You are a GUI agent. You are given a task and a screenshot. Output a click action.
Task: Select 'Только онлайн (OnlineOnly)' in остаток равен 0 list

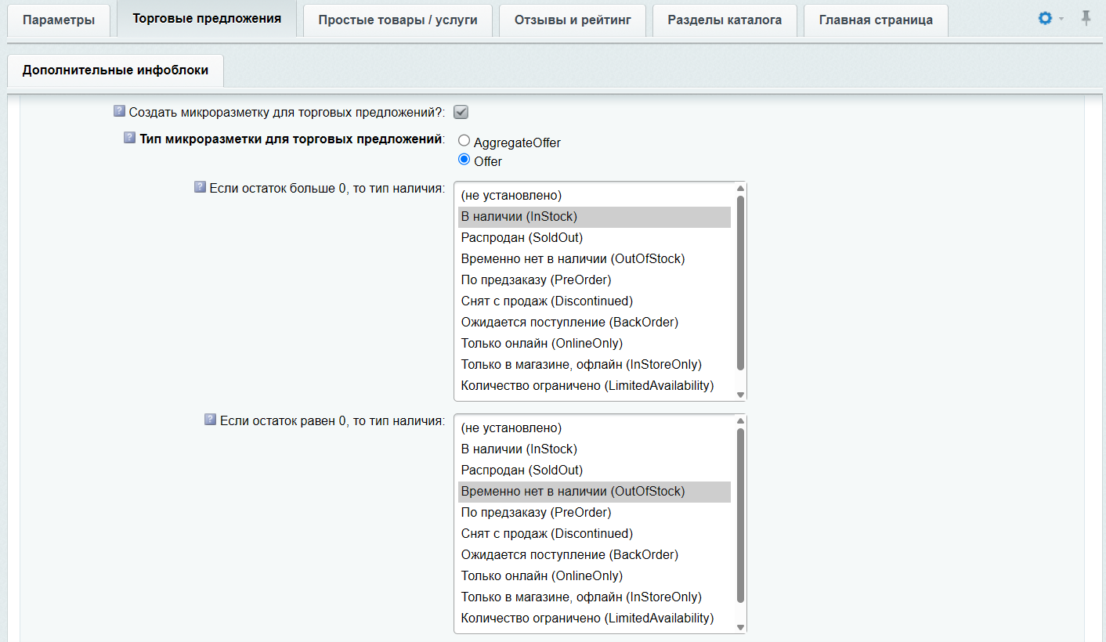[x=595, y=576]
